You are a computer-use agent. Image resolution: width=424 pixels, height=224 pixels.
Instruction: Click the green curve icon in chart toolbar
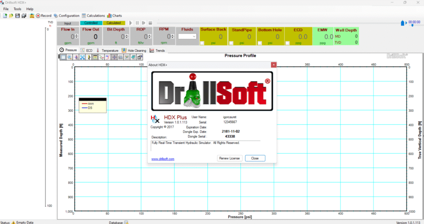click(101, 57)
